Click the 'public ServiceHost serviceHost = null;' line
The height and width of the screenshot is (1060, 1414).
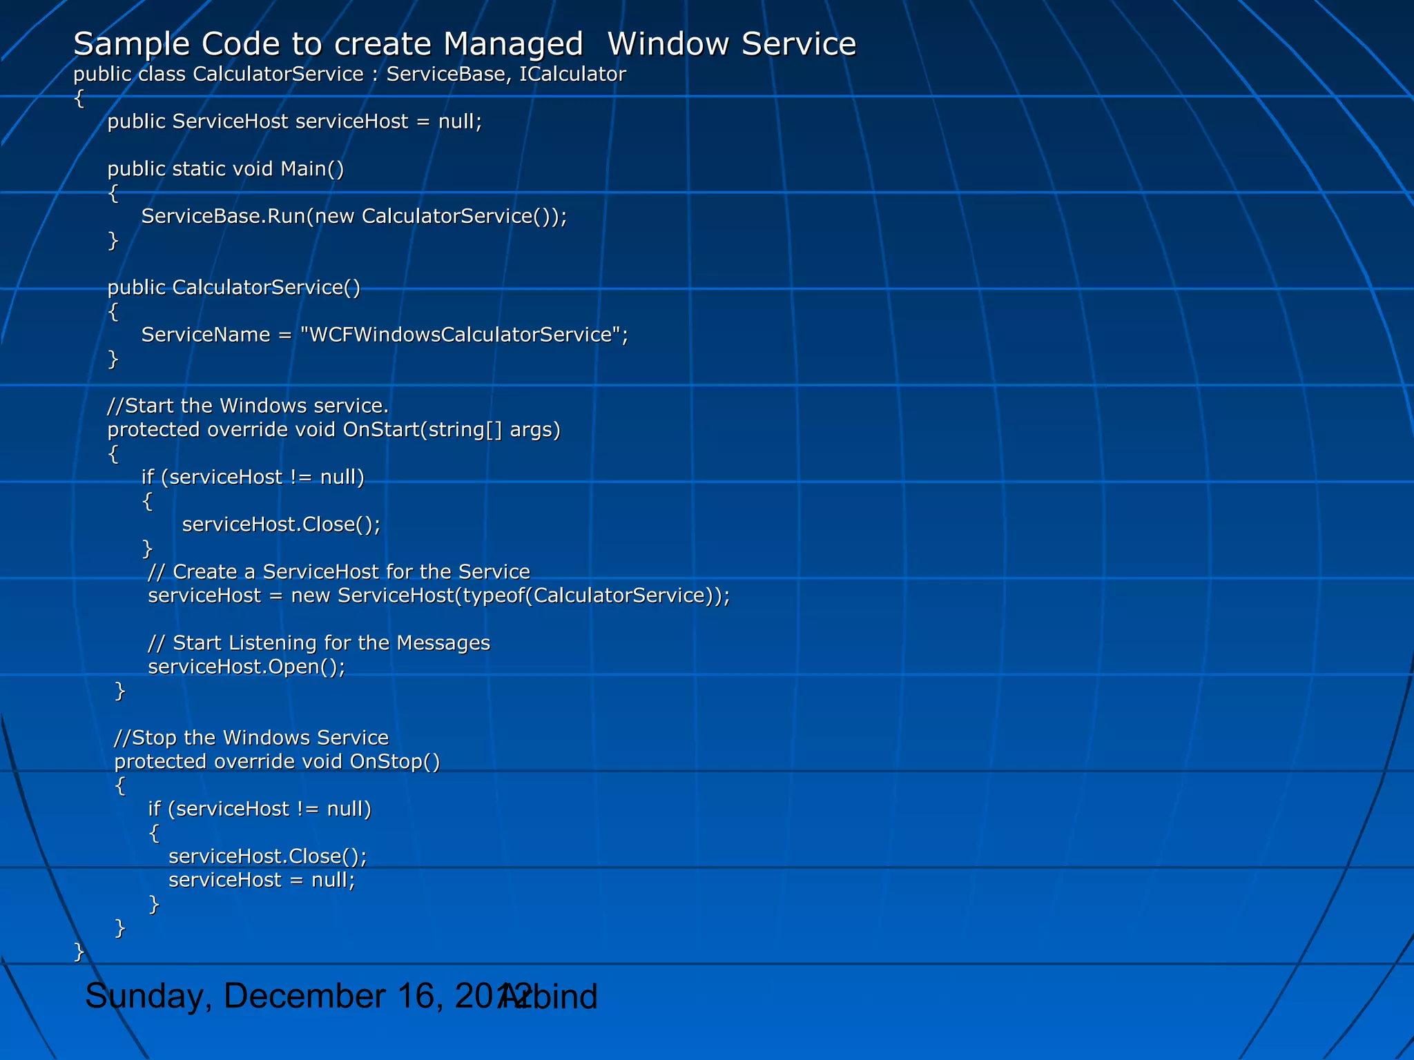click(x=294, y=121)
